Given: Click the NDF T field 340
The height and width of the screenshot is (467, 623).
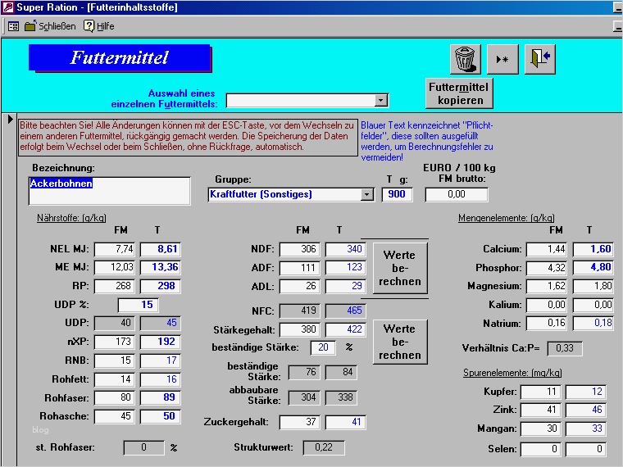Looking at the screenshot, I should (x=345, y=249).
